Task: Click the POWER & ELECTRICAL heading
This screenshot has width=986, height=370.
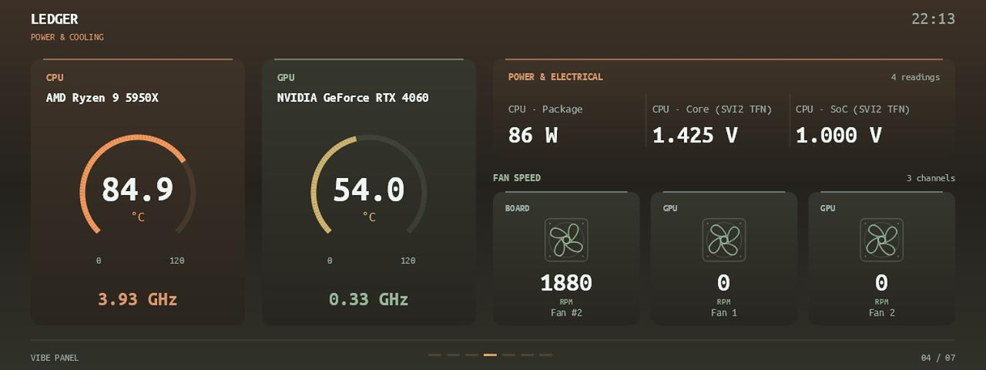Action: pyautogui.click(x=555, y=77)
